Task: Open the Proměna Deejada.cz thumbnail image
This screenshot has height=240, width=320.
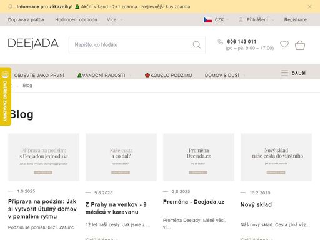Action: click(199, 157)
